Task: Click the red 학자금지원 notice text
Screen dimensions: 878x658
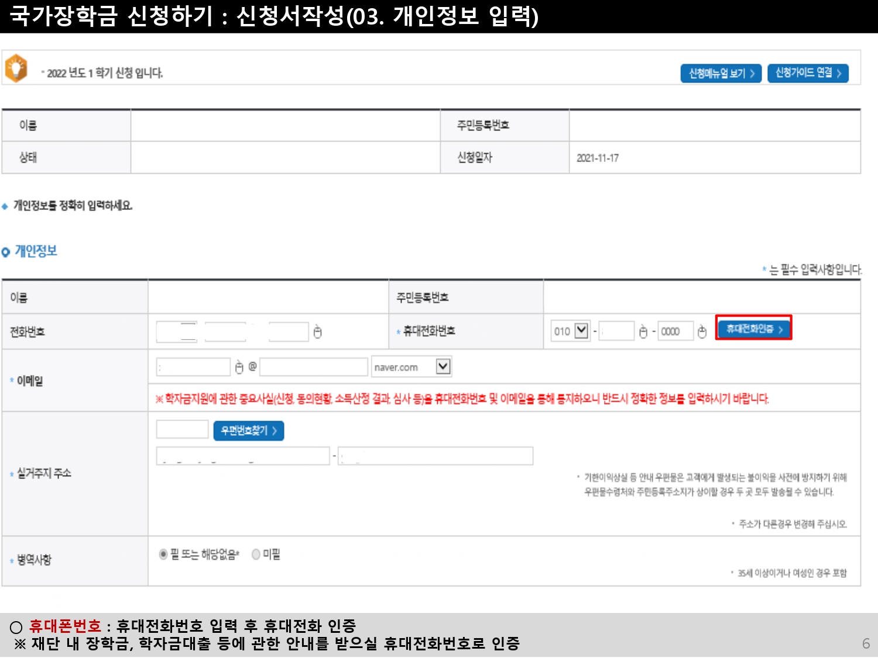Action: click(462, 399)
